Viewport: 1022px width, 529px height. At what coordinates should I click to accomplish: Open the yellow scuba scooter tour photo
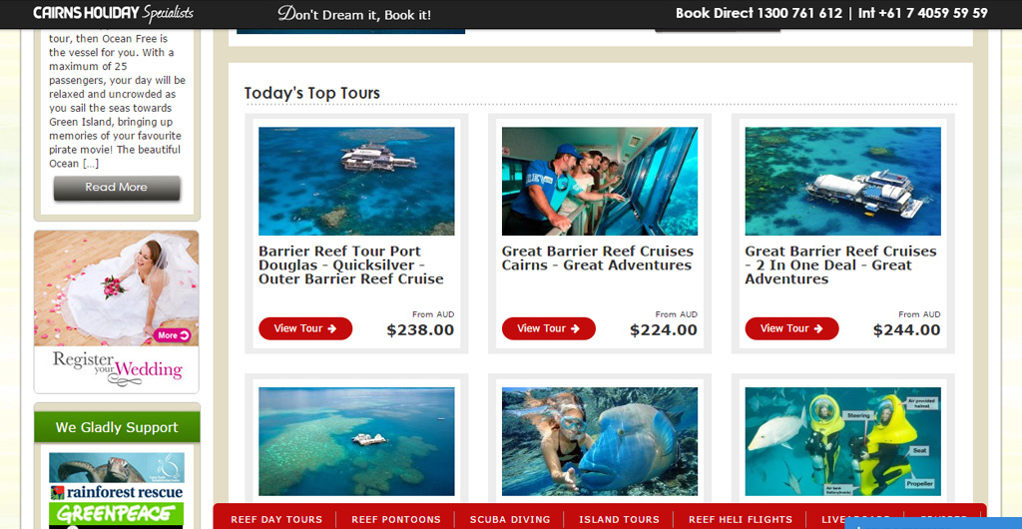tap(842, 442)
